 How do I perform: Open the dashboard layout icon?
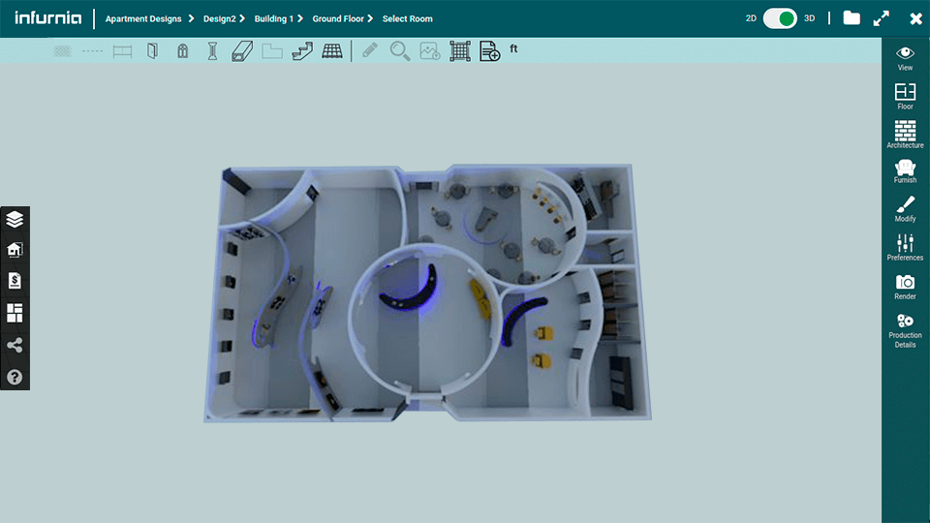[x=15, y=313]
